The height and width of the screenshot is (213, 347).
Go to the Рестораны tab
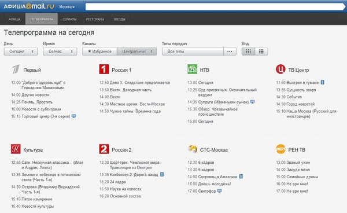[95, 19]
